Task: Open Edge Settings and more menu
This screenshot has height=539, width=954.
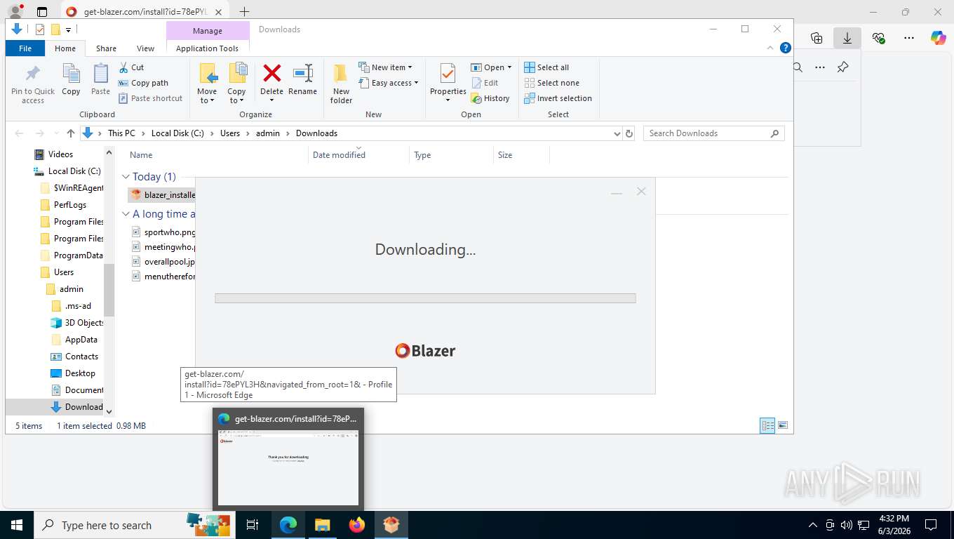Action: point(909,39)
